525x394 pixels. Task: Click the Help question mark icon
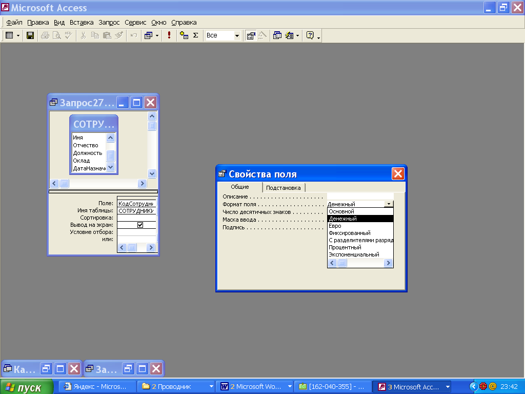coord(310,35)
